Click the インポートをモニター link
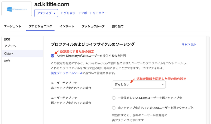Screen dimensions: 211x124 click(93, 13)
